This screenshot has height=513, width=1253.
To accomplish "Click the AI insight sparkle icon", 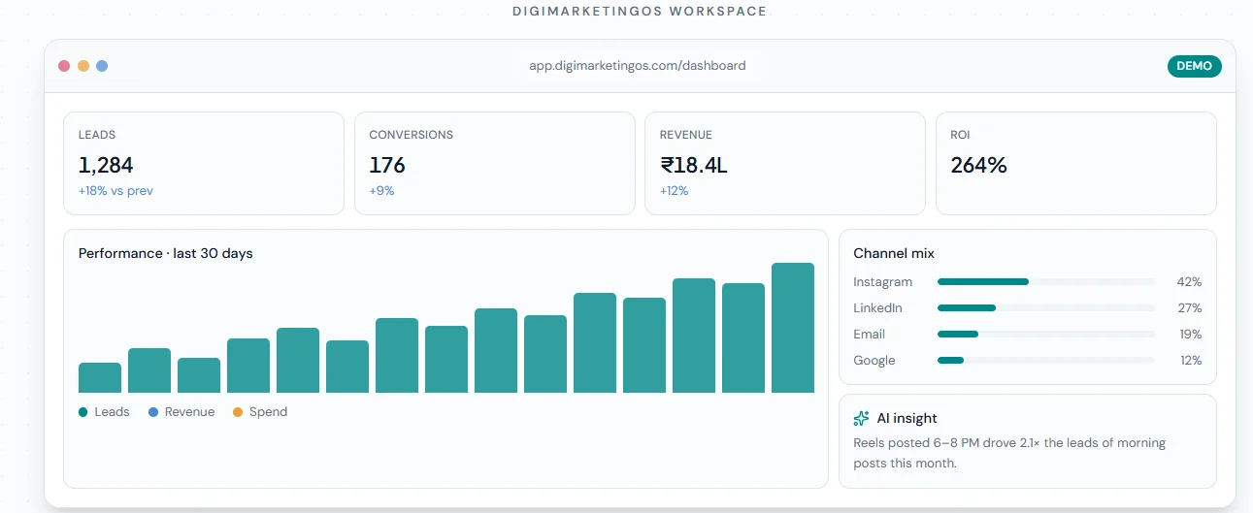I will pyautogui.click(x=861, y=419).
